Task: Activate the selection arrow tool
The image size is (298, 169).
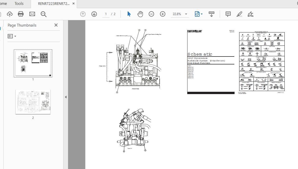Action: click(x=129, y=14)
